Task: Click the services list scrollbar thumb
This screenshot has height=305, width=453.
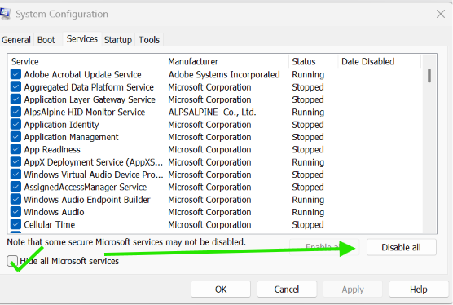Action: point(429,76)
